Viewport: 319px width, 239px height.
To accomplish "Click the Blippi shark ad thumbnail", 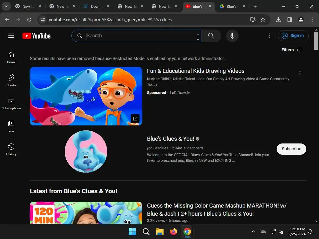I will click(86, 96).
